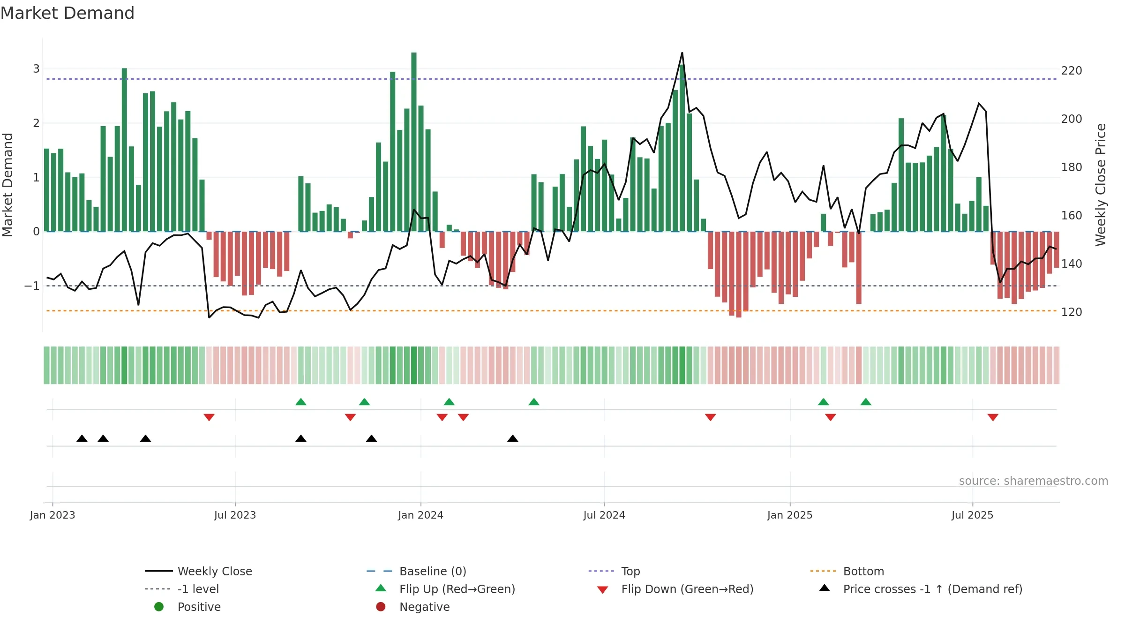Viewport: 1125px width, 633px height.
Task: Click the green flip-up triangle in early February 2025
Action: tap(823, 402)
